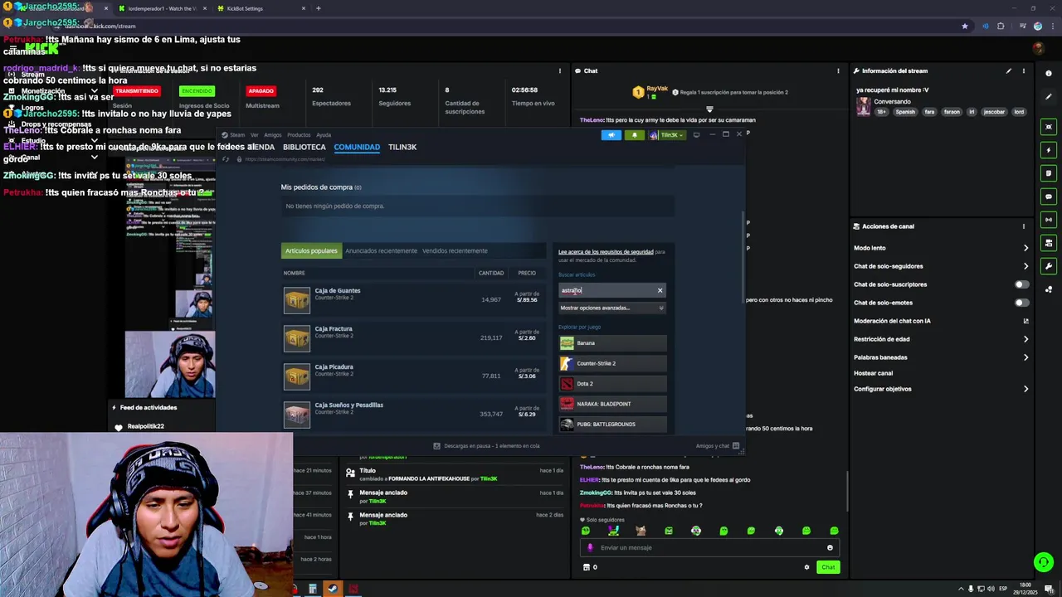
Task: Clear the Steam market search box
Action: pos(660,290)
